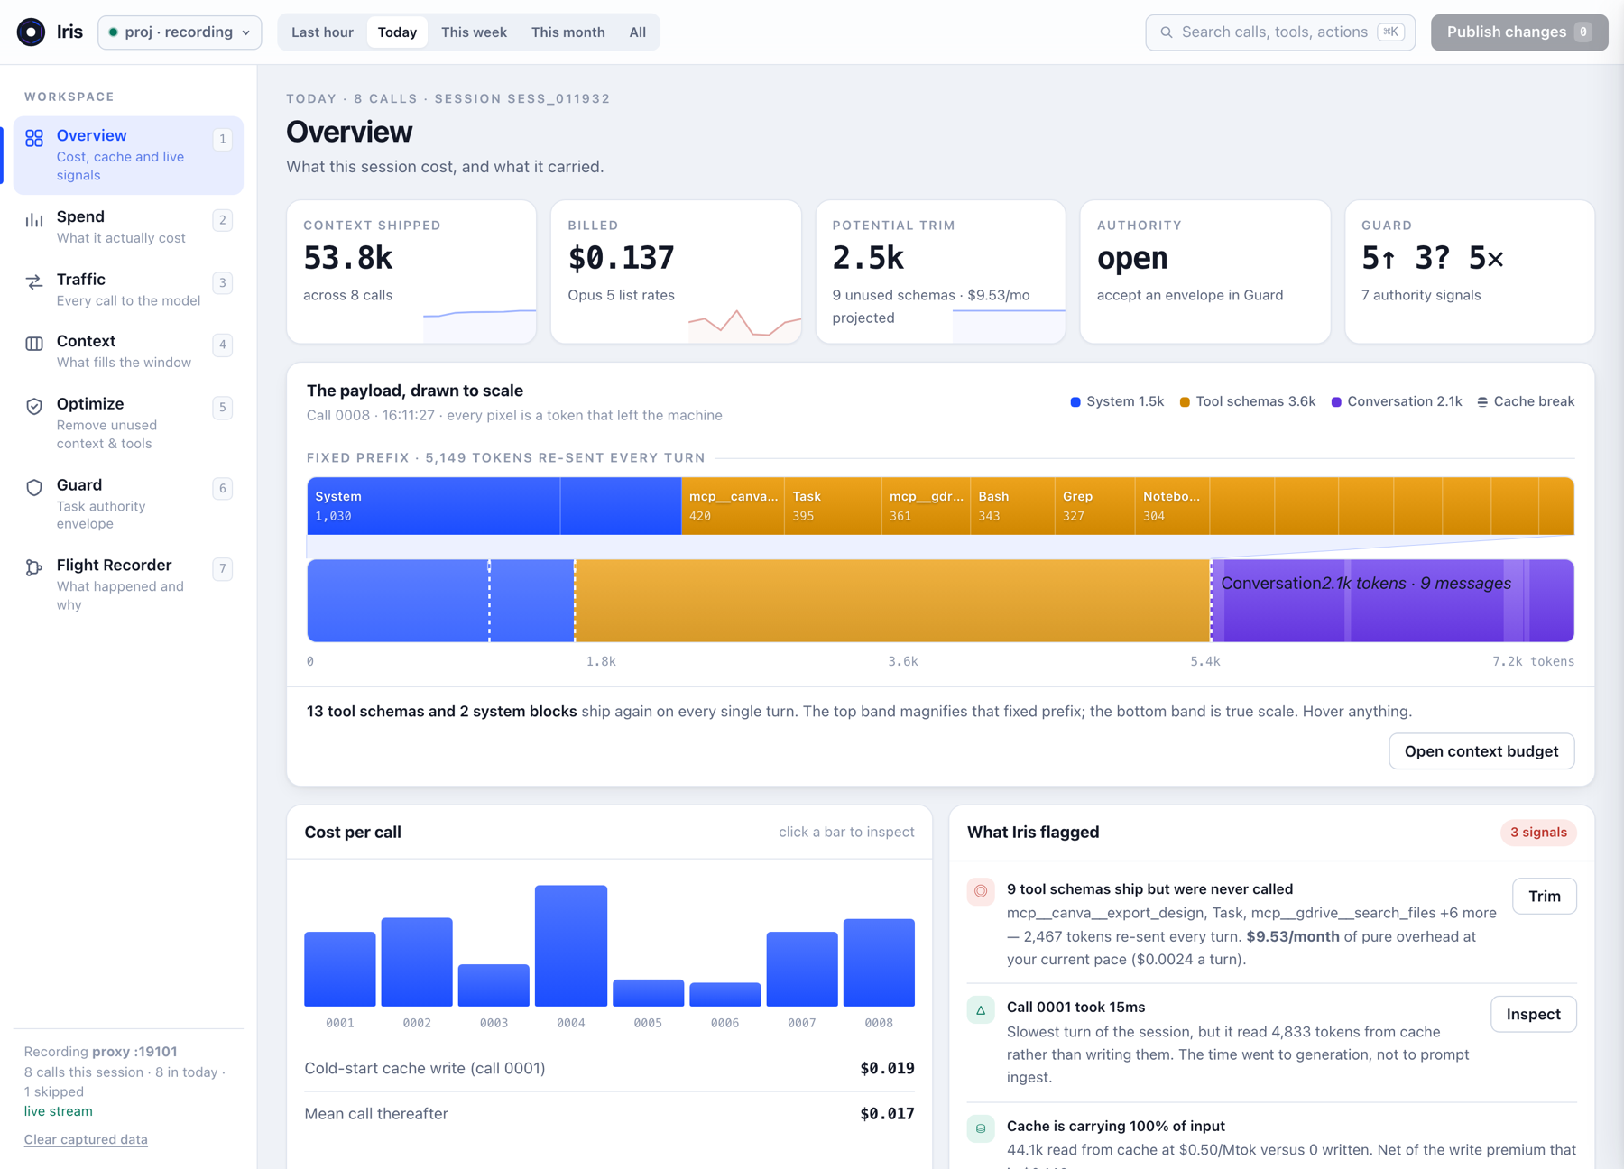This screenshot has width=1624, height=1169.
Task: Click the Iris logo icon
Action: (x=31, y=32)
